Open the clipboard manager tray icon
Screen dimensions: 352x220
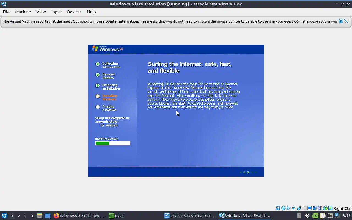[323, 216]
